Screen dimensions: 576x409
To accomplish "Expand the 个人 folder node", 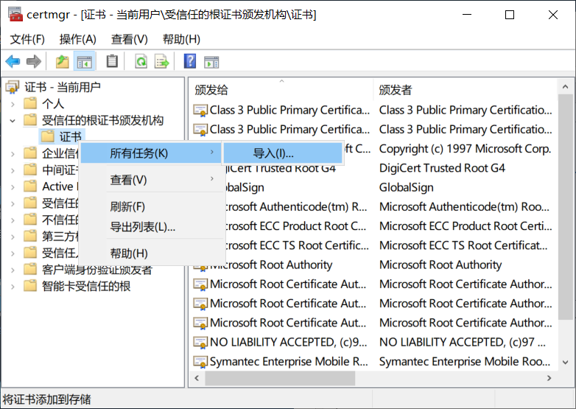I will (13, 105).
